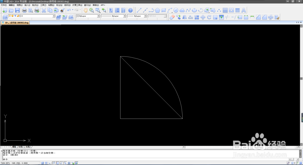Screen dimensions: 303x165
Task: Toggle layer 0 on/off lightbulb
Action: coord(10,16)
